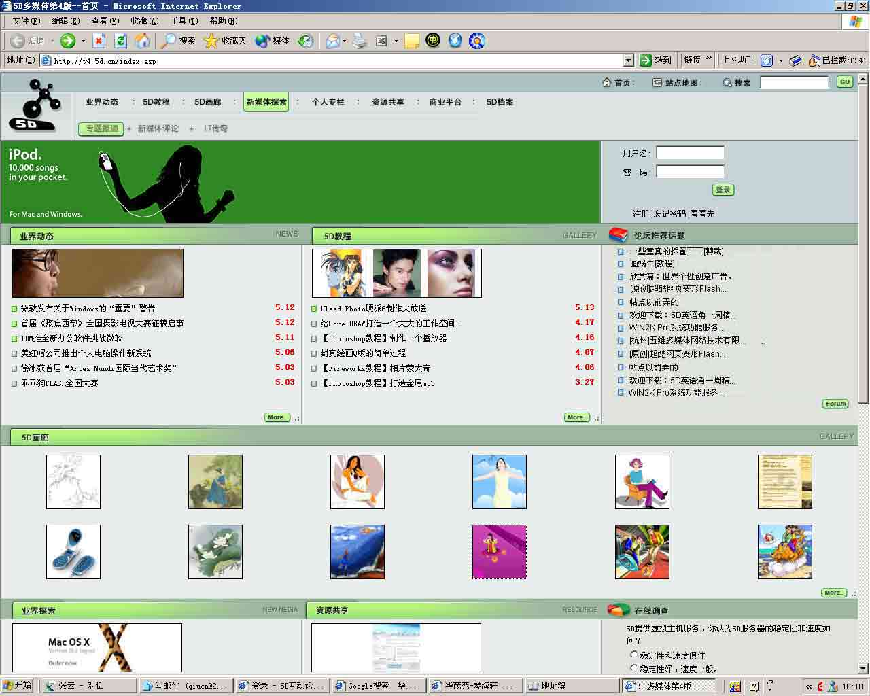Click the vertical scrollbar down arrow
The image size is (870, 696).
[x=863, y=669]
